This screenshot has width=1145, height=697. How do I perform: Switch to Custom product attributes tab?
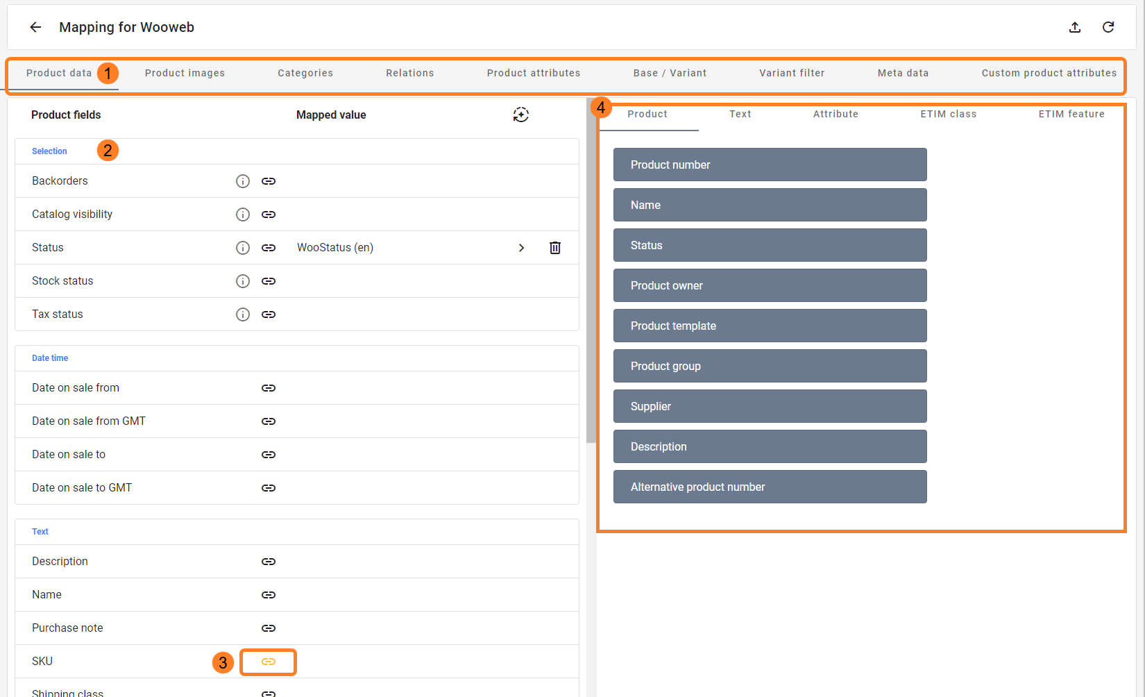tap(1049, 73)
